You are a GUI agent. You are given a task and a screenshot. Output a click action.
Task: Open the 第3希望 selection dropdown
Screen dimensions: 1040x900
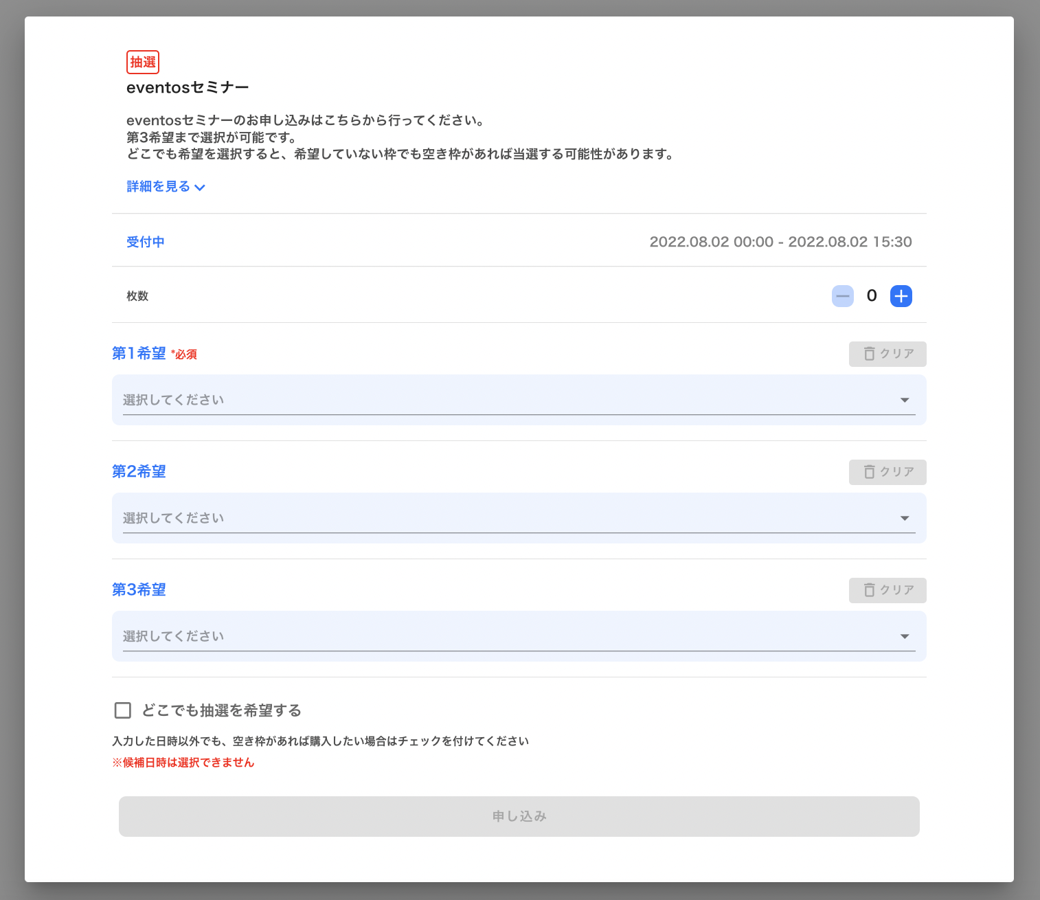click(x=519, y=636)
